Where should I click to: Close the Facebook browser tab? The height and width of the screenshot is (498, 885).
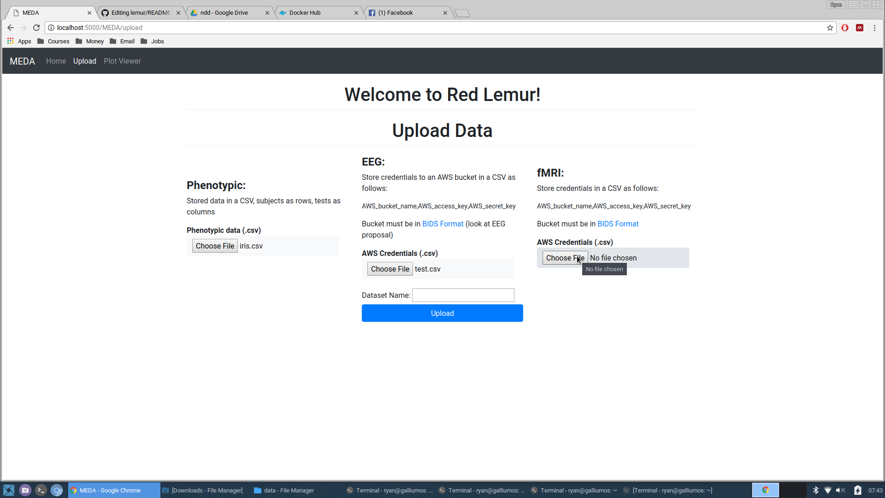(x=445, y=13)
